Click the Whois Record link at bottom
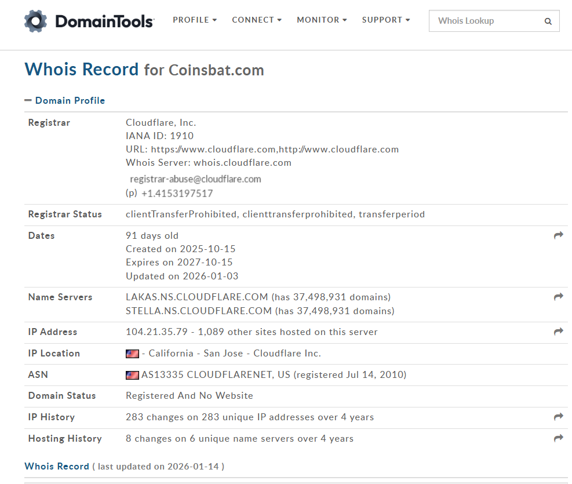This screenshot has height=484, width=572. [57, 466]
